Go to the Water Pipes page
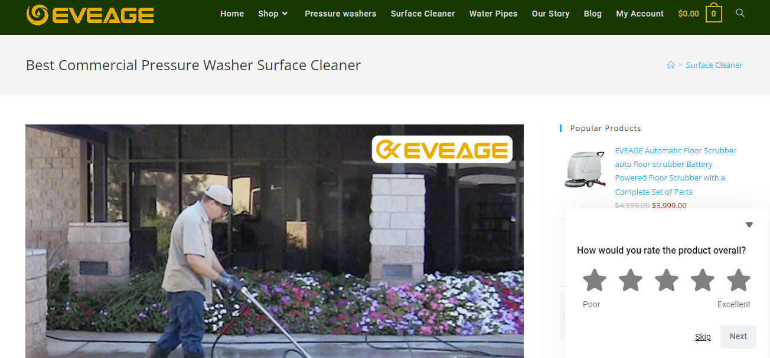Viewport: 770px width, 358px height. coord(493,14)
